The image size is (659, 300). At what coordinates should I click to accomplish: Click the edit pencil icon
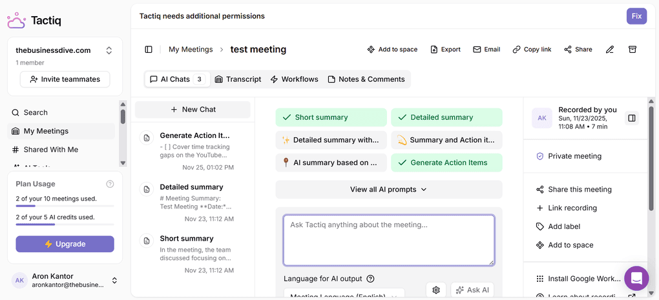point(610,50)
